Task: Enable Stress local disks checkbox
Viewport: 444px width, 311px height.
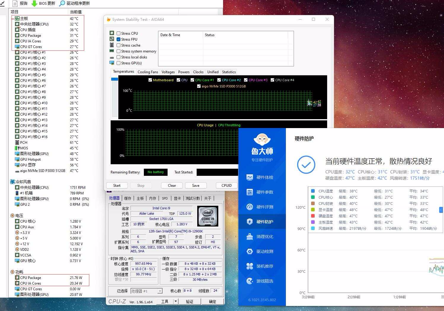Action: pos(119,57)
